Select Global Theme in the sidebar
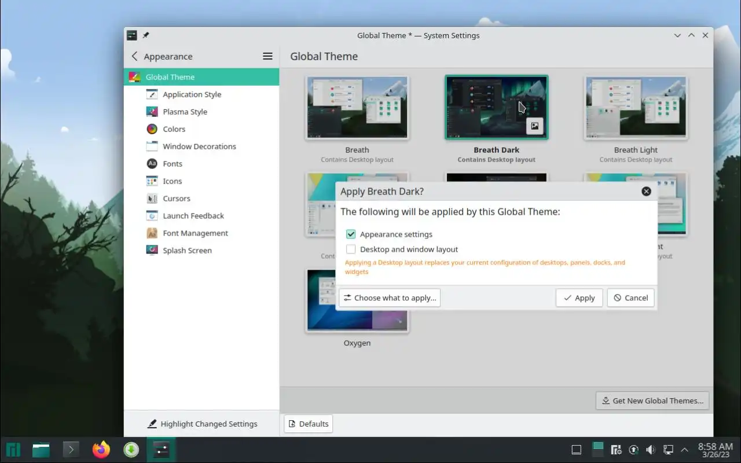 click(201, 77)
